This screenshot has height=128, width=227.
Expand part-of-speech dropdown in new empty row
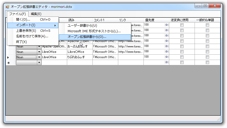[x=39, y=62]
